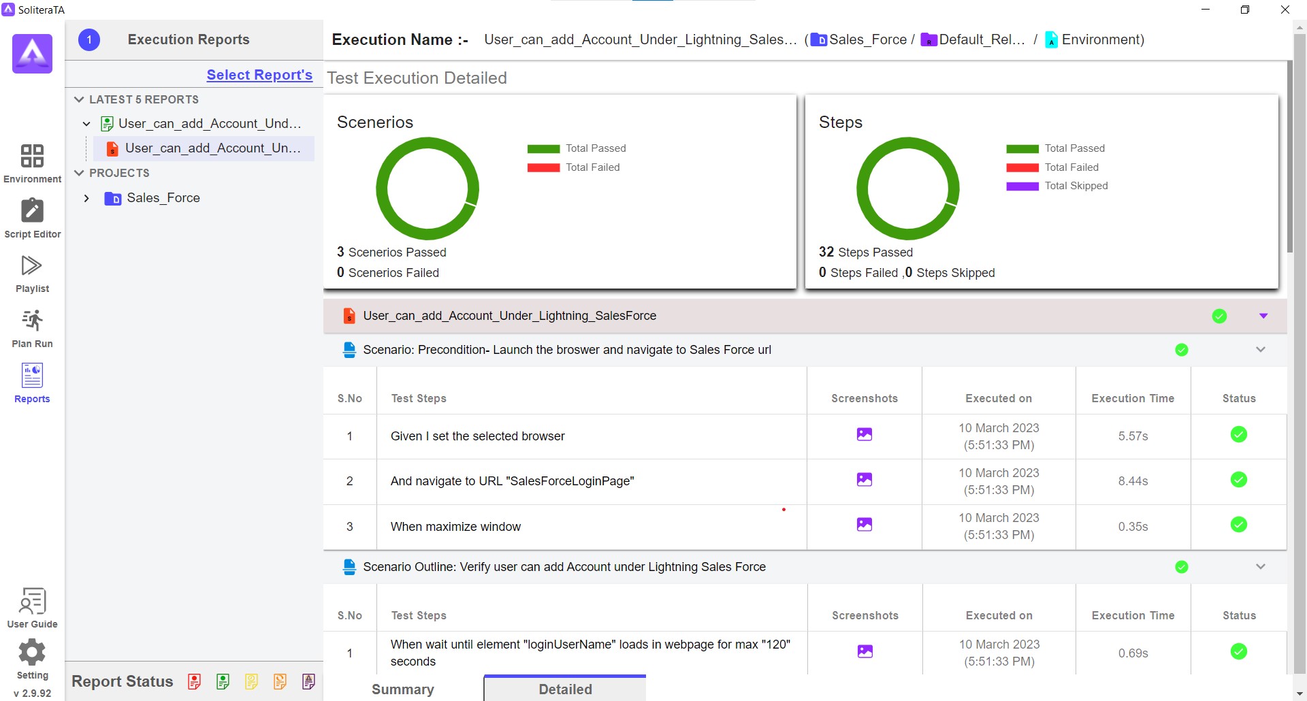Viewport: 1307px width, 701px height.
Task: View screenshot for 'When maximize window' step
Action: point(865,525)
